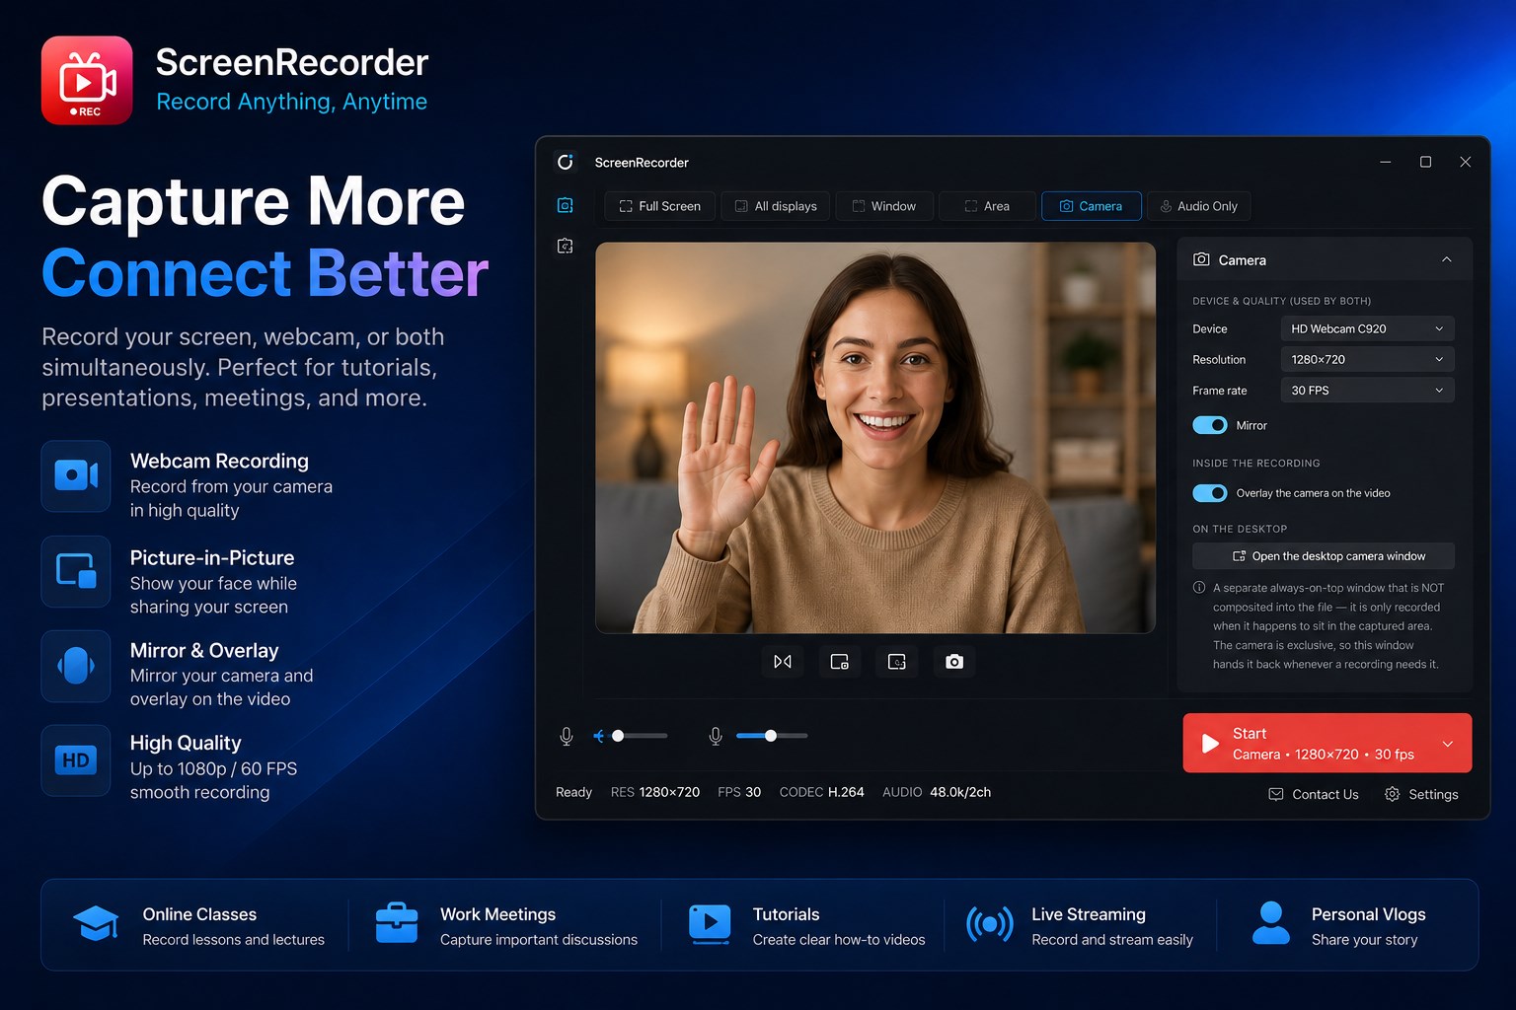Switch to All displays capture mode
This screenshot has width=1516, height=1010.
pos(776,206)
